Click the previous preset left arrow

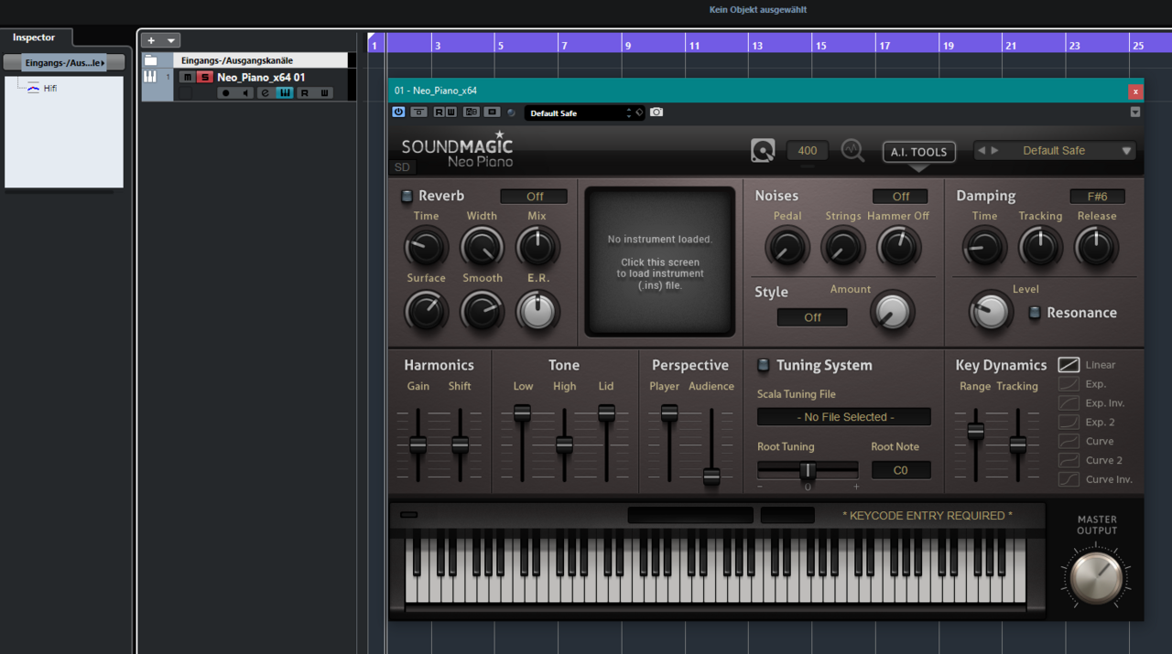pos(982,151)
